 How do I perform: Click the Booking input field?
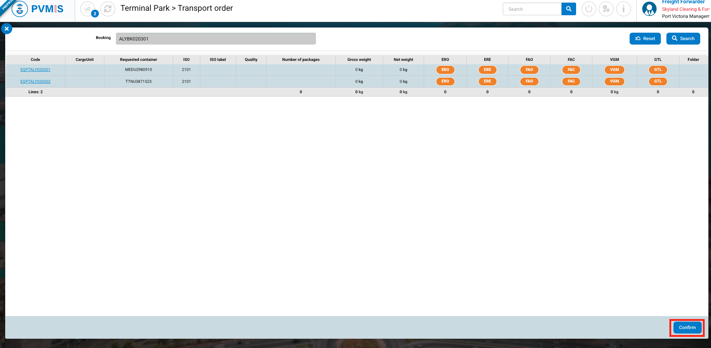point(216,39)
